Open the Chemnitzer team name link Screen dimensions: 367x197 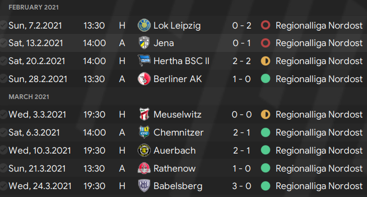pyautogui.click(x=178, y=132)
